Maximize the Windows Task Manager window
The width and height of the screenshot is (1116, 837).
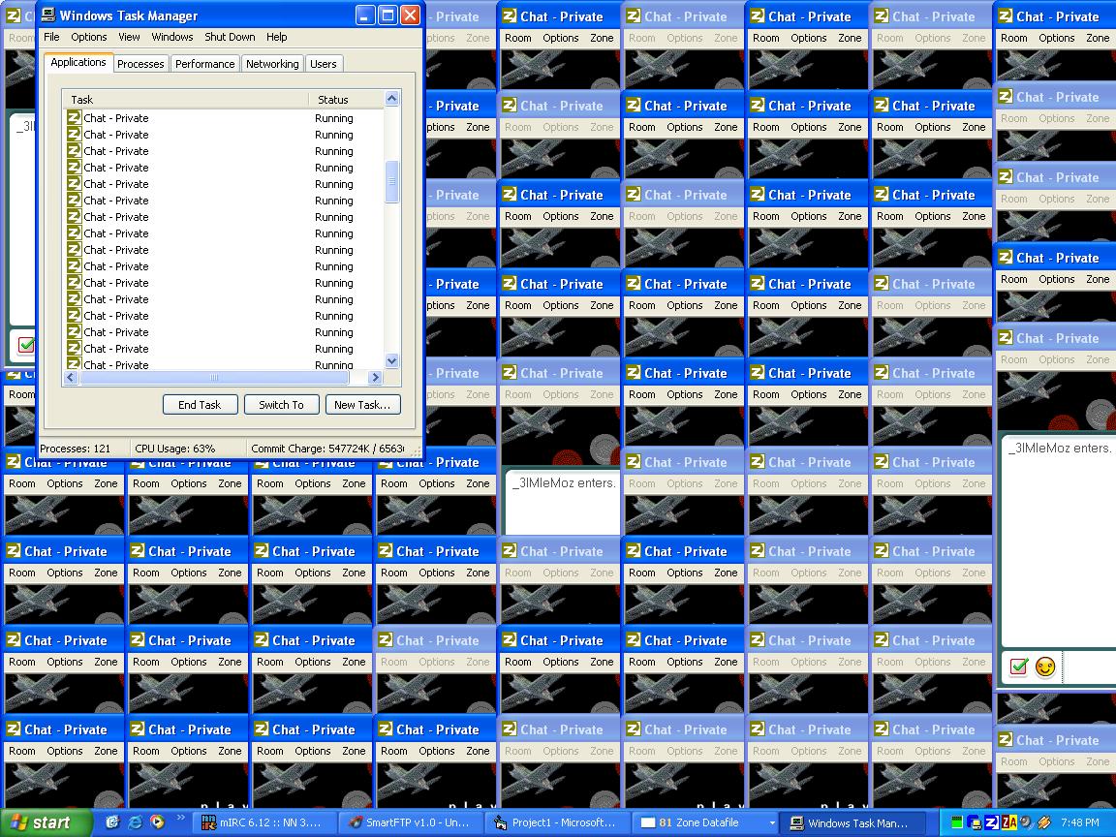(x=387, y=15)
